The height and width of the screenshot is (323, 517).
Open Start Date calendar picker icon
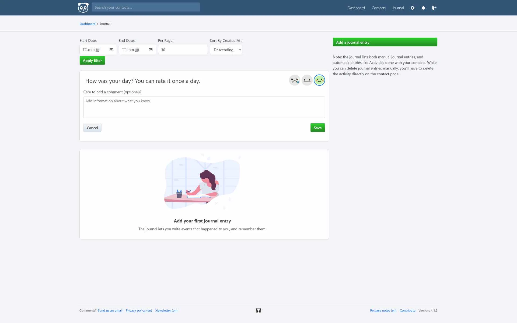pos(111,50)
